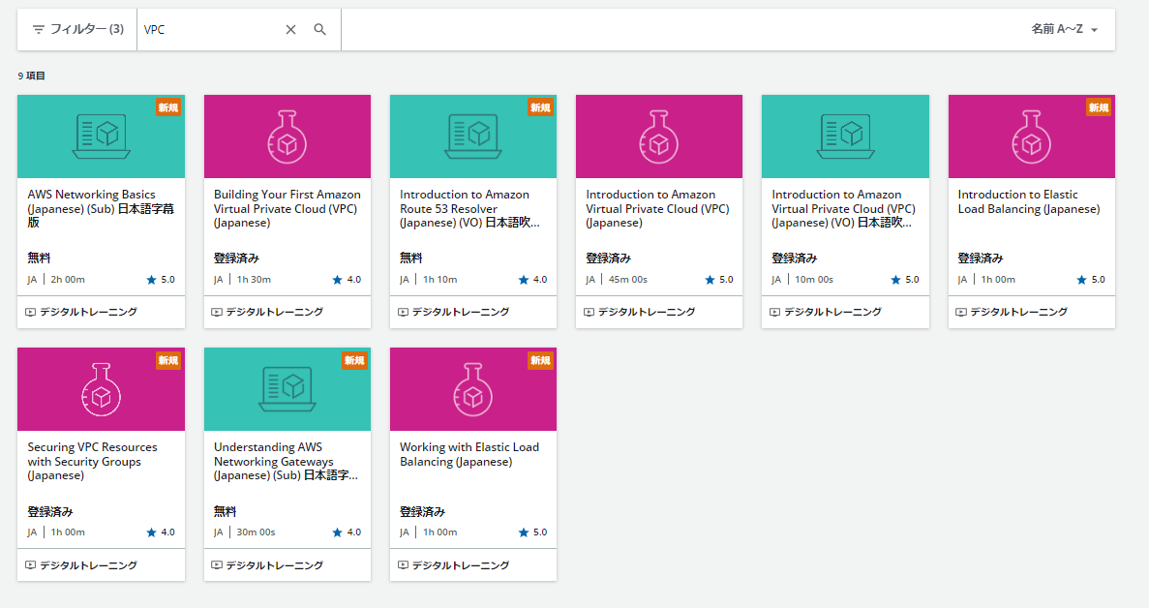Image resolution: width=1149 pixels, height=608 pixels.
Task: Click star rating on Route 53 Resolver card
Action: (533, 279)
